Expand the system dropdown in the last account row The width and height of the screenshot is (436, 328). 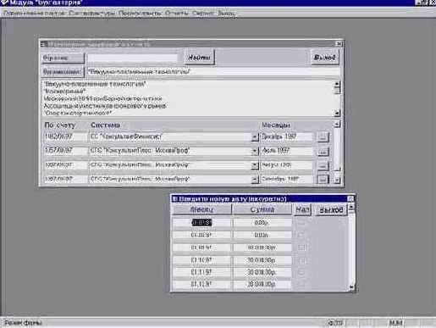click(x=255, y=179)
